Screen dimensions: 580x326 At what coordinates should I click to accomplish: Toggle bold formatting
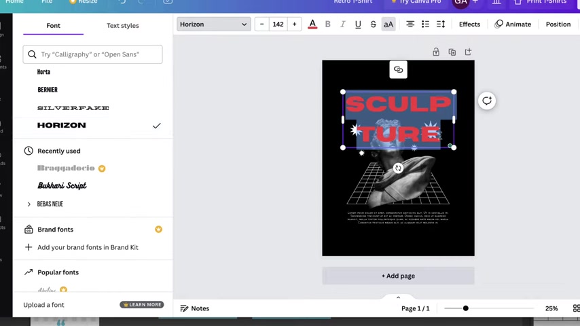[328, 24]
